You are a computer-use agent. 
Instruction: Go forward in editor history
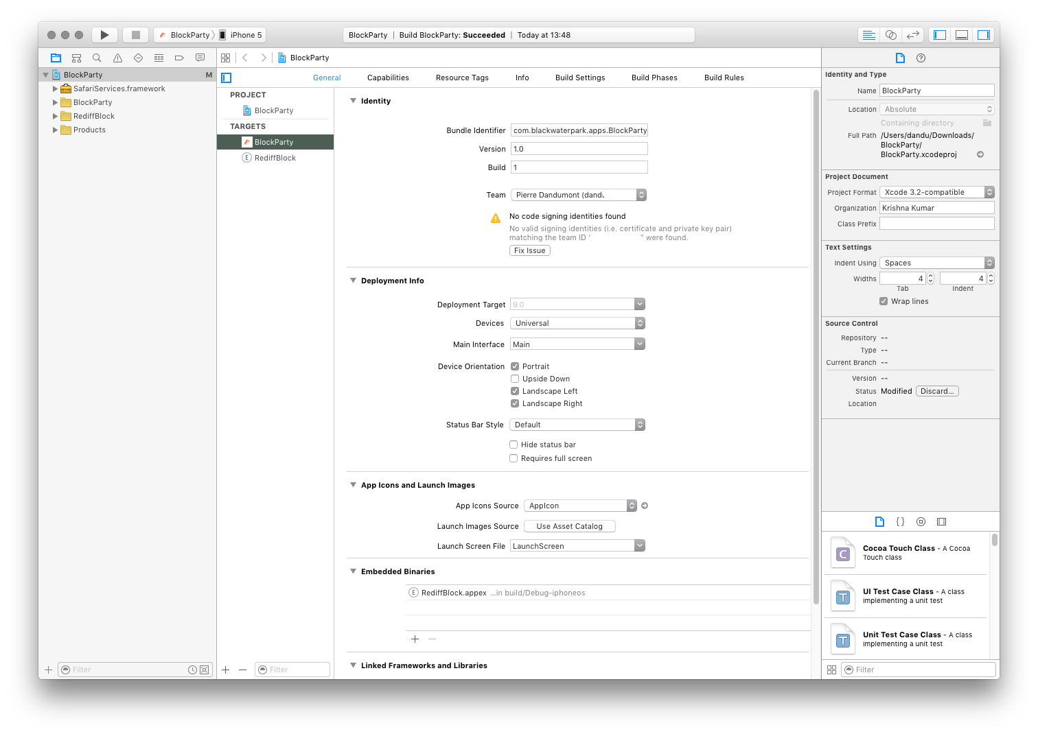pos(264,58)
